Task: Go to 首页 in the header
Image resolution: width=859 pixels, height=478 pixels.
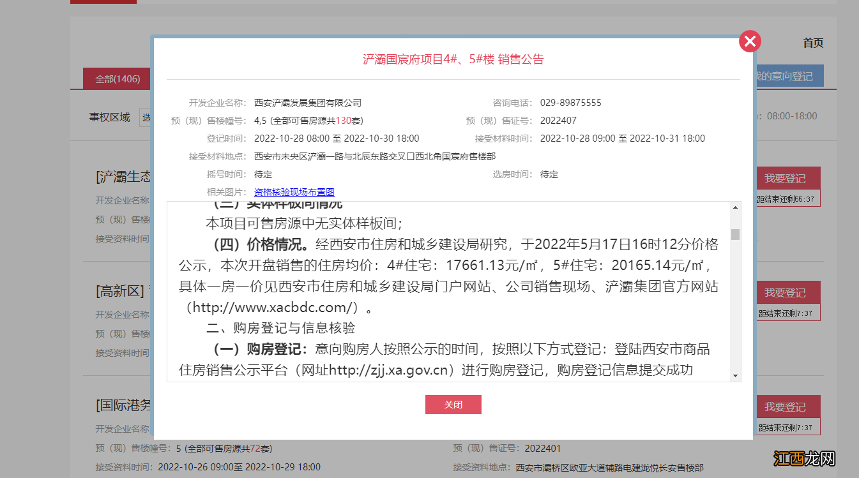Action: (x=813, y=43)
